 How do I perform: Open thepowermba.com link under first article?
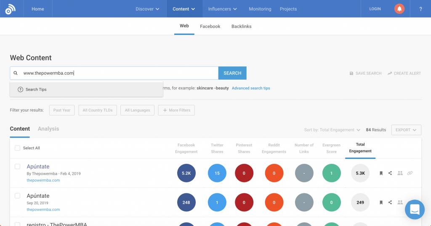pyautogui.click(x=43, y=180)
